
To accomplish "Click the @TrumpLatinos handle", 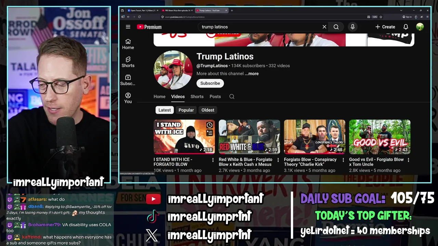I will coord(212,66).
